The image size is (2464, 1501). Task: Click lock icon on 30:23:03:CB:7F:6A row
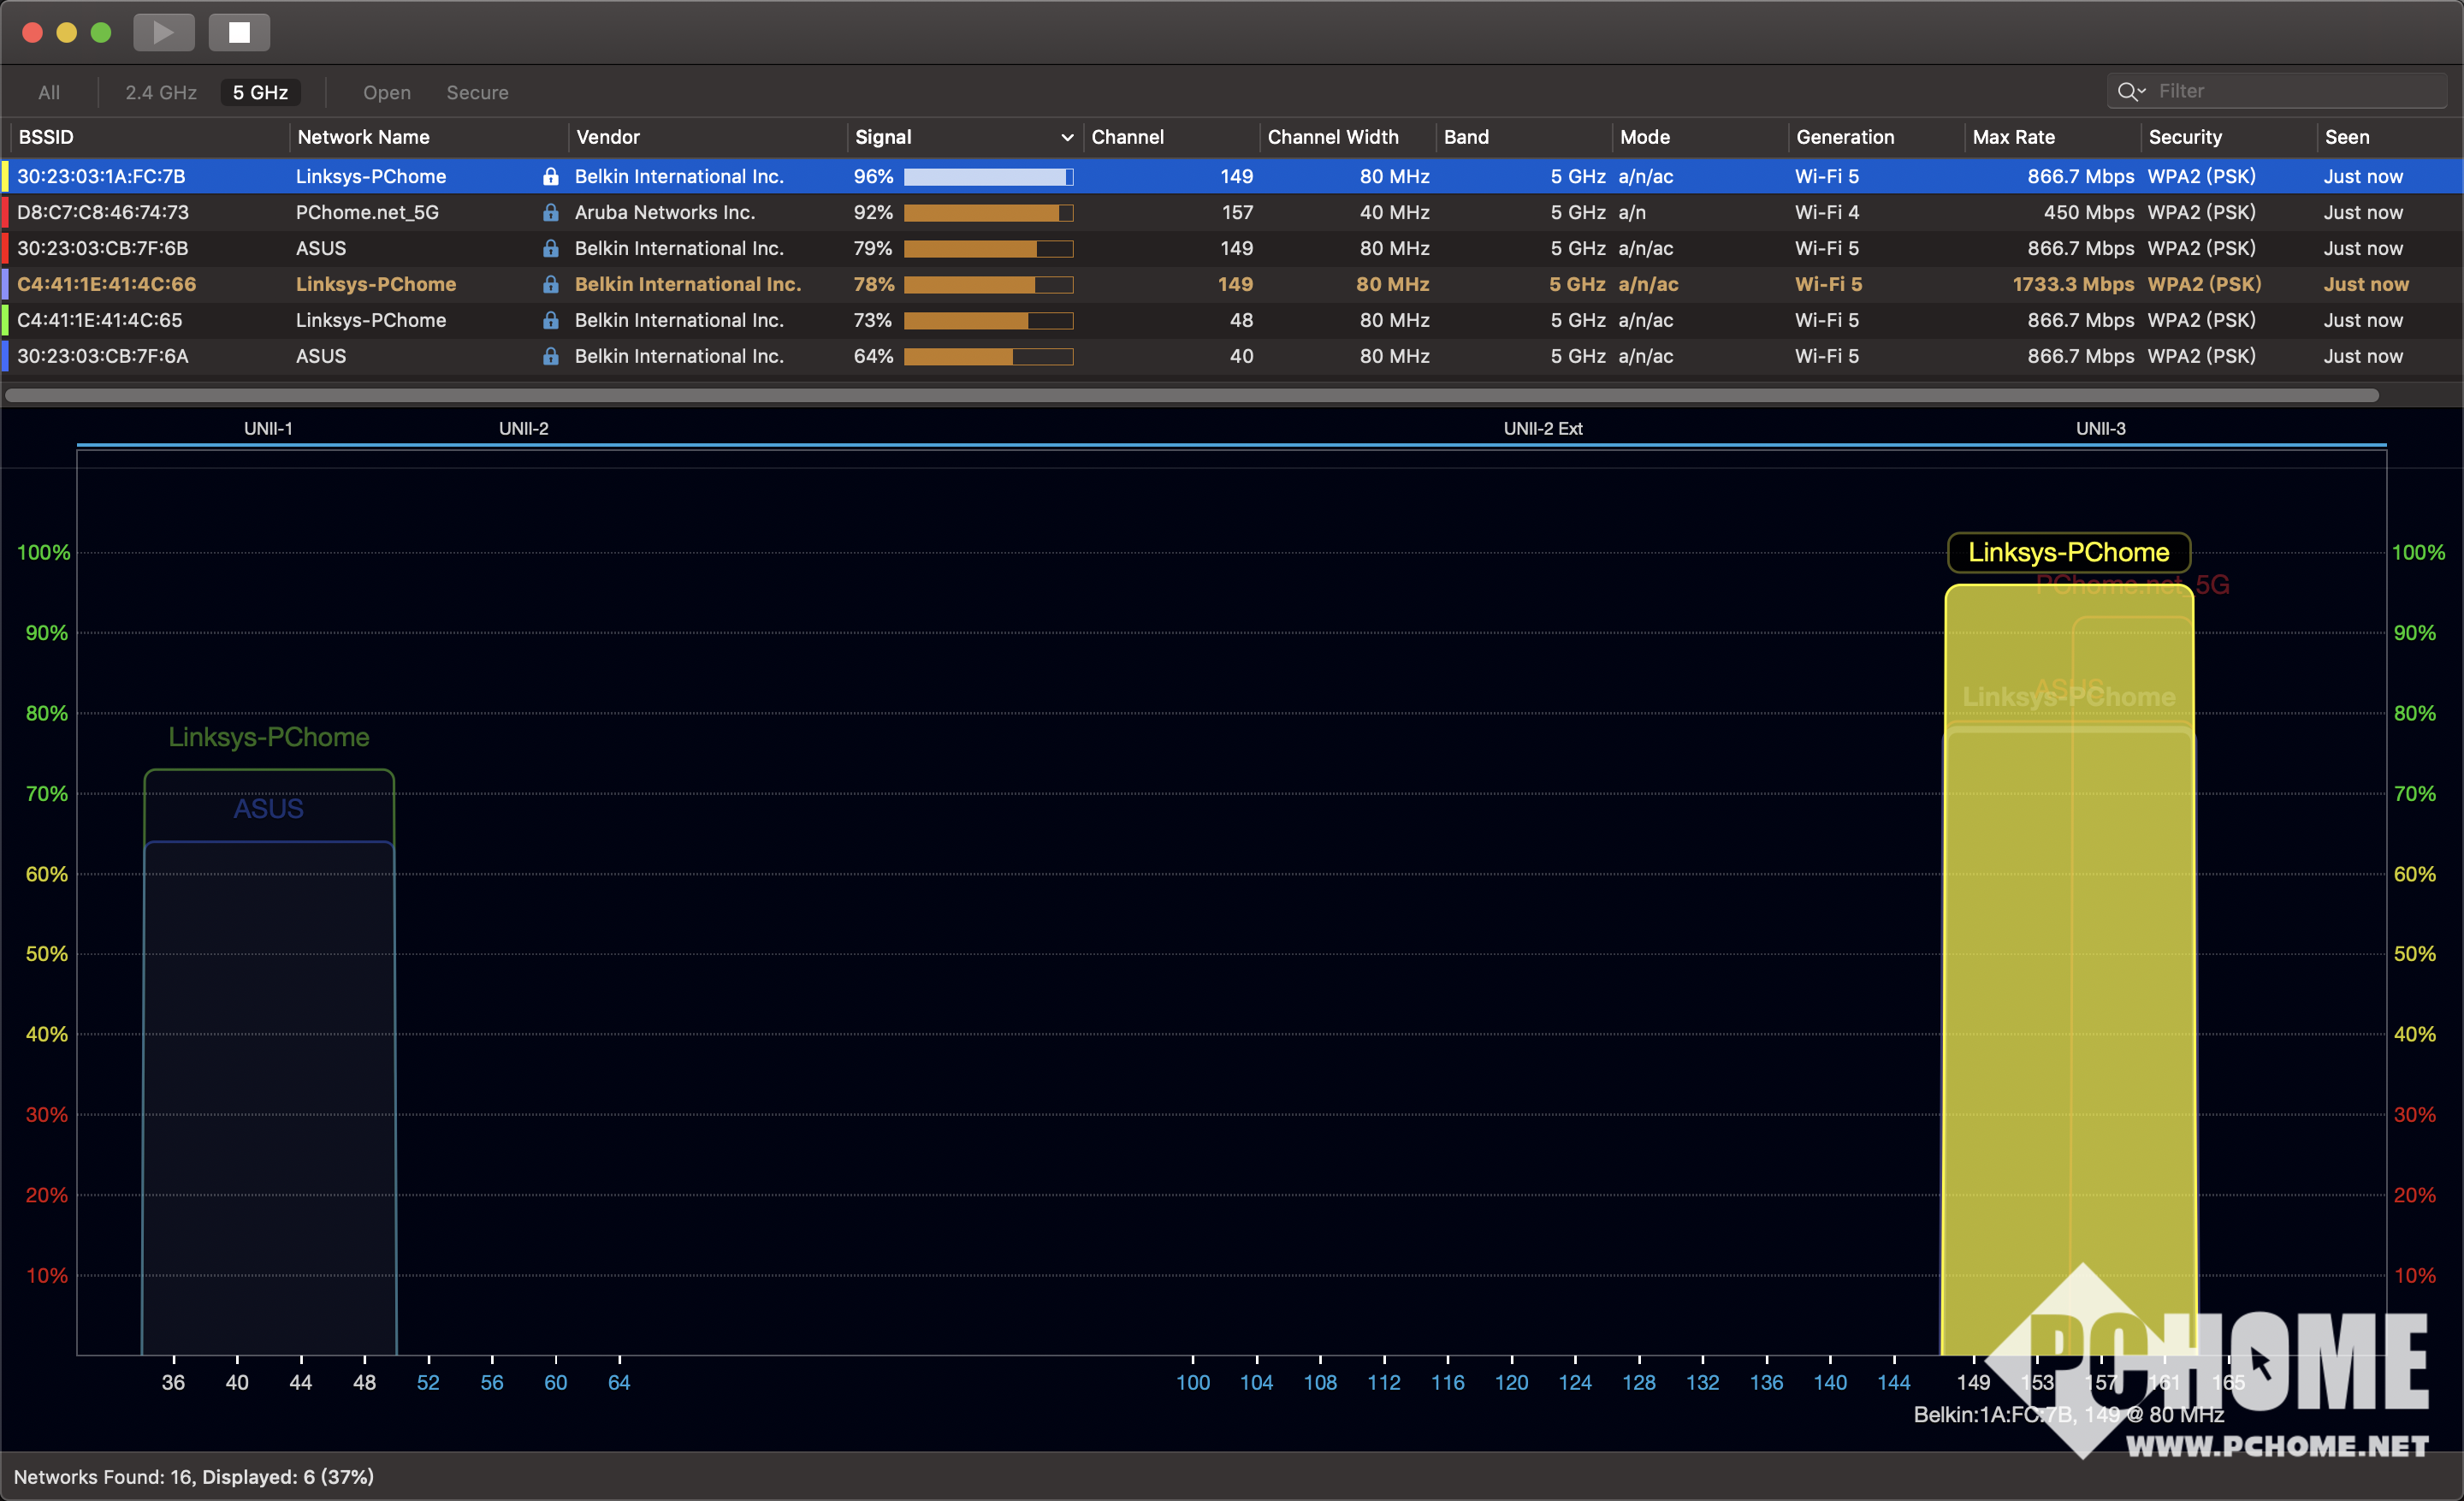click(x=550, y=356)
